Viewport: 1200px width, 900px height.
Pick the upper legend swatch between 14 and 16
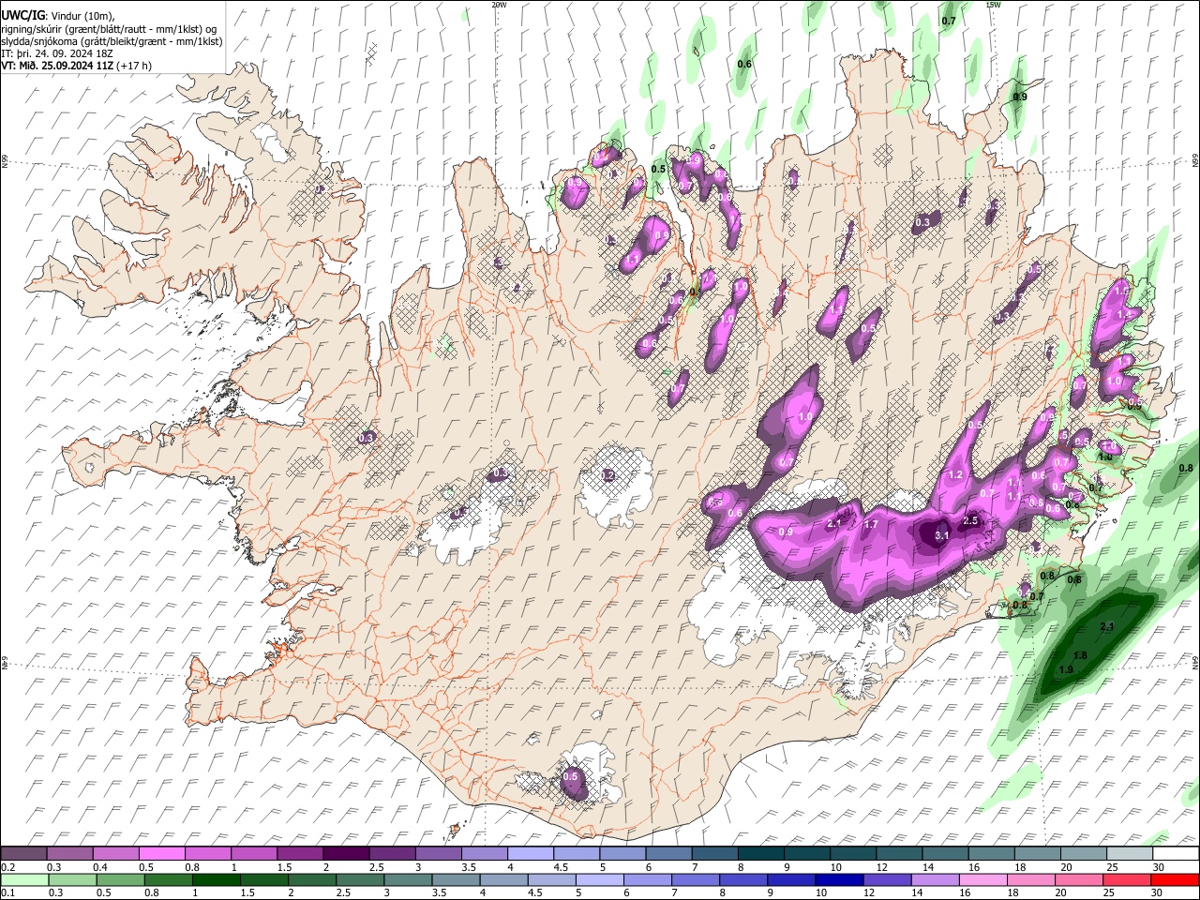[945, 853]
